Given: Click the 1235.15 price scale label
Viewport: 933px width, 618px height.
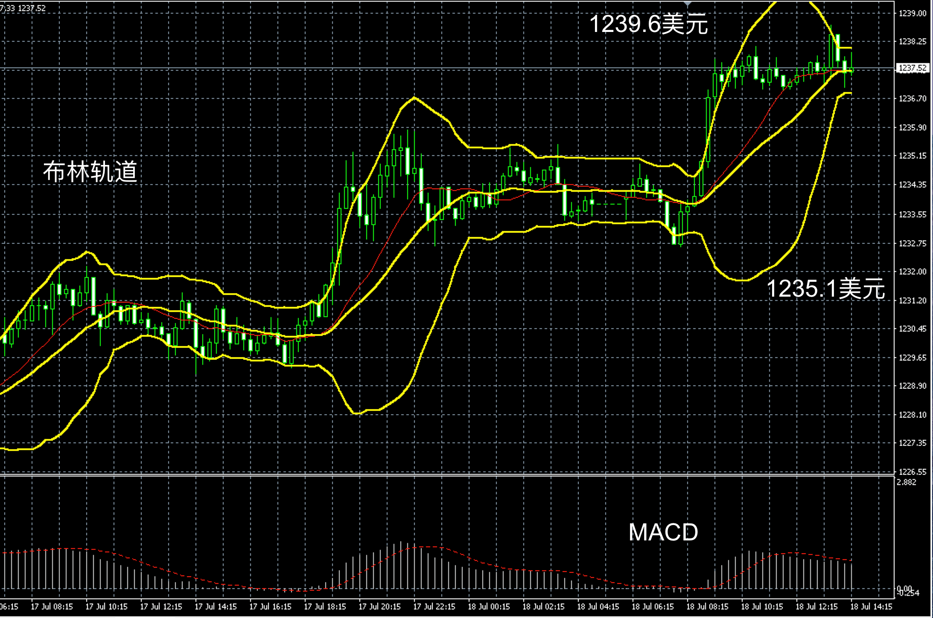Looking at the screenshot, I should [x=913, y=156].
